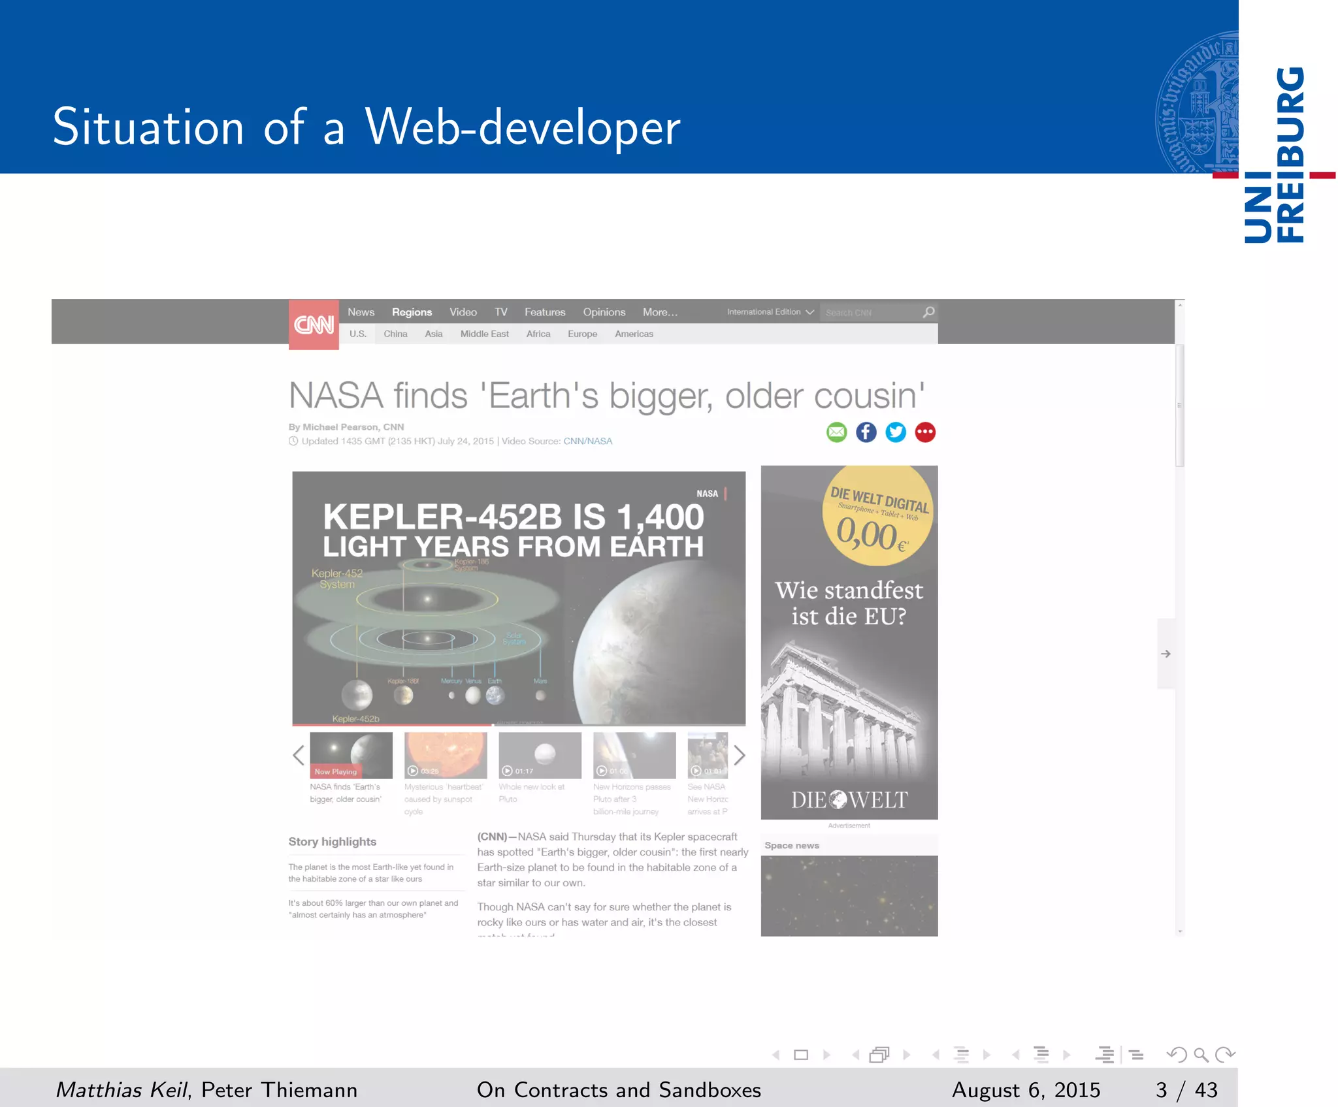Select the Africa region tab

tap(538, 334)
